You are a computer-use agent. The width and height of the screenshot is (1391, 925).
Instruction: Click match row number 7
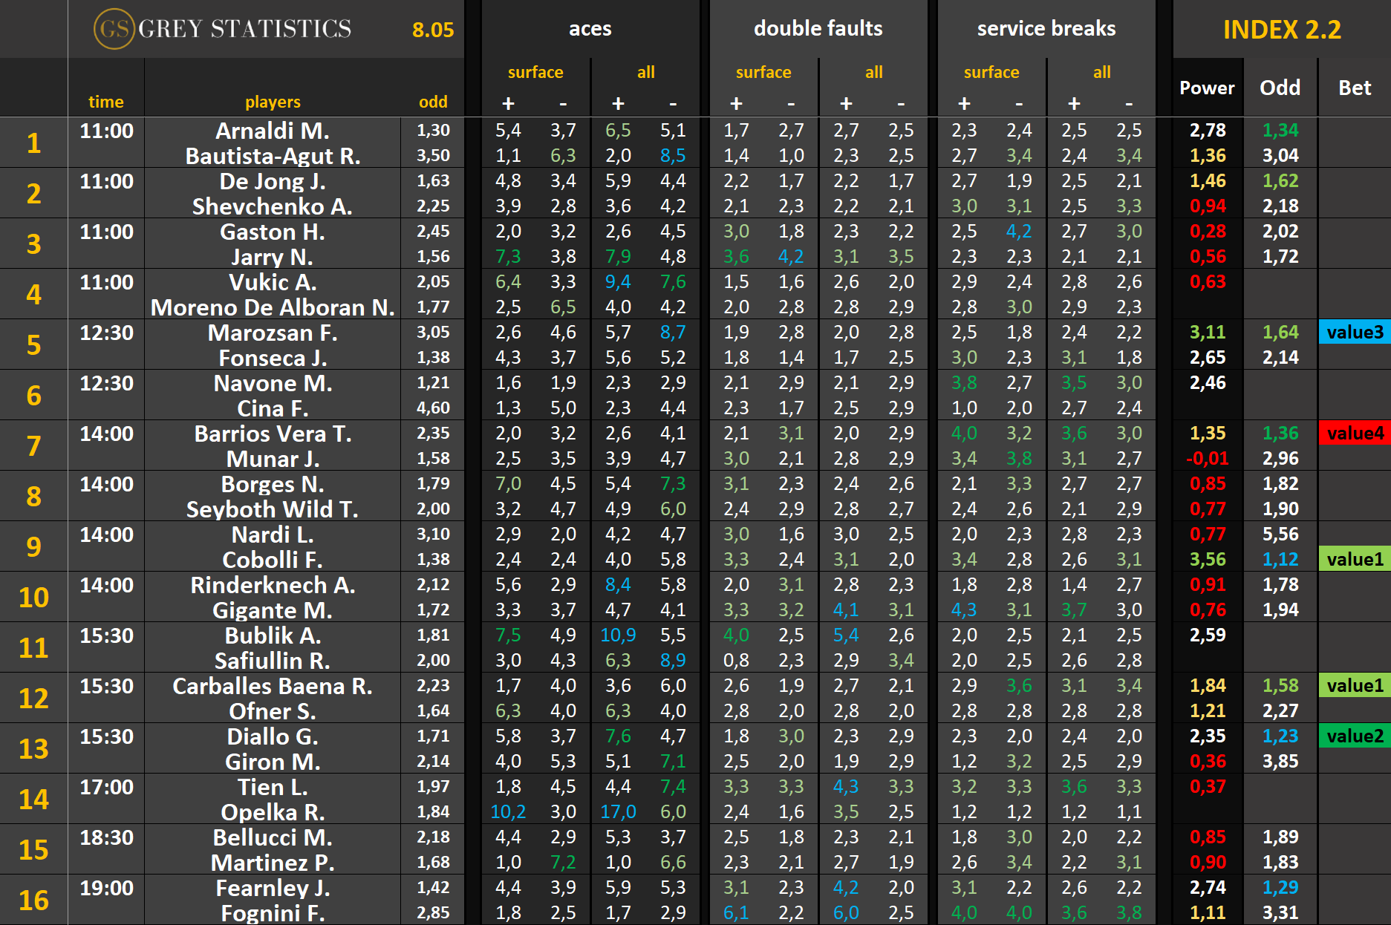point(33,445)
